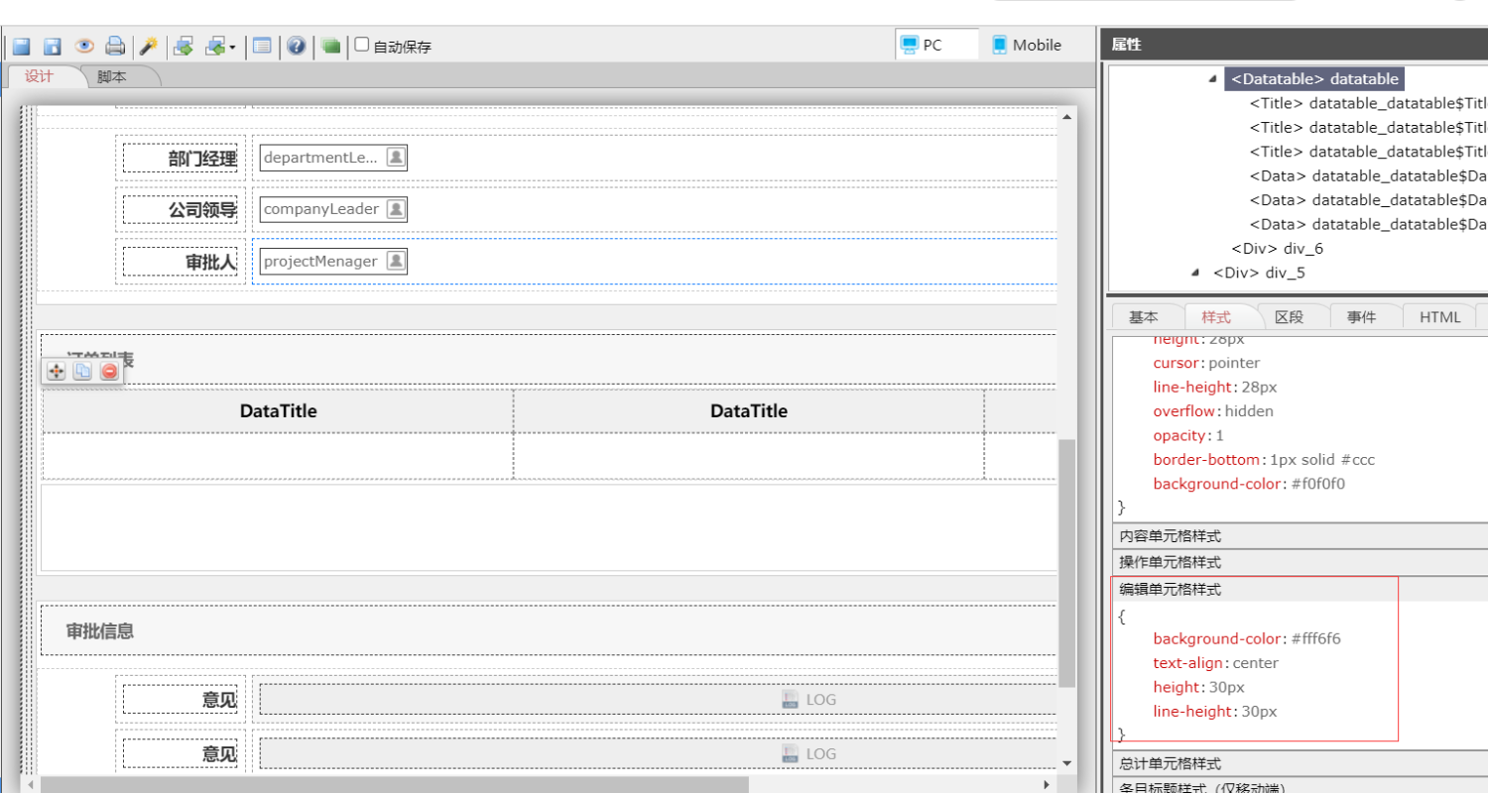Click the overflow: hidden style line
The width and height of the screenshot is (1488, 793).
point(1213,411)
